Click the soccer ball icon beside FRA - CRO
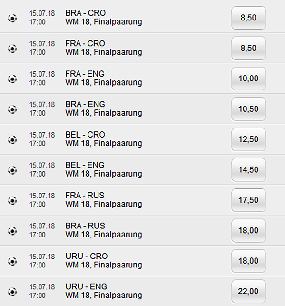Viewport: 285px width, 306px height. 12,49
